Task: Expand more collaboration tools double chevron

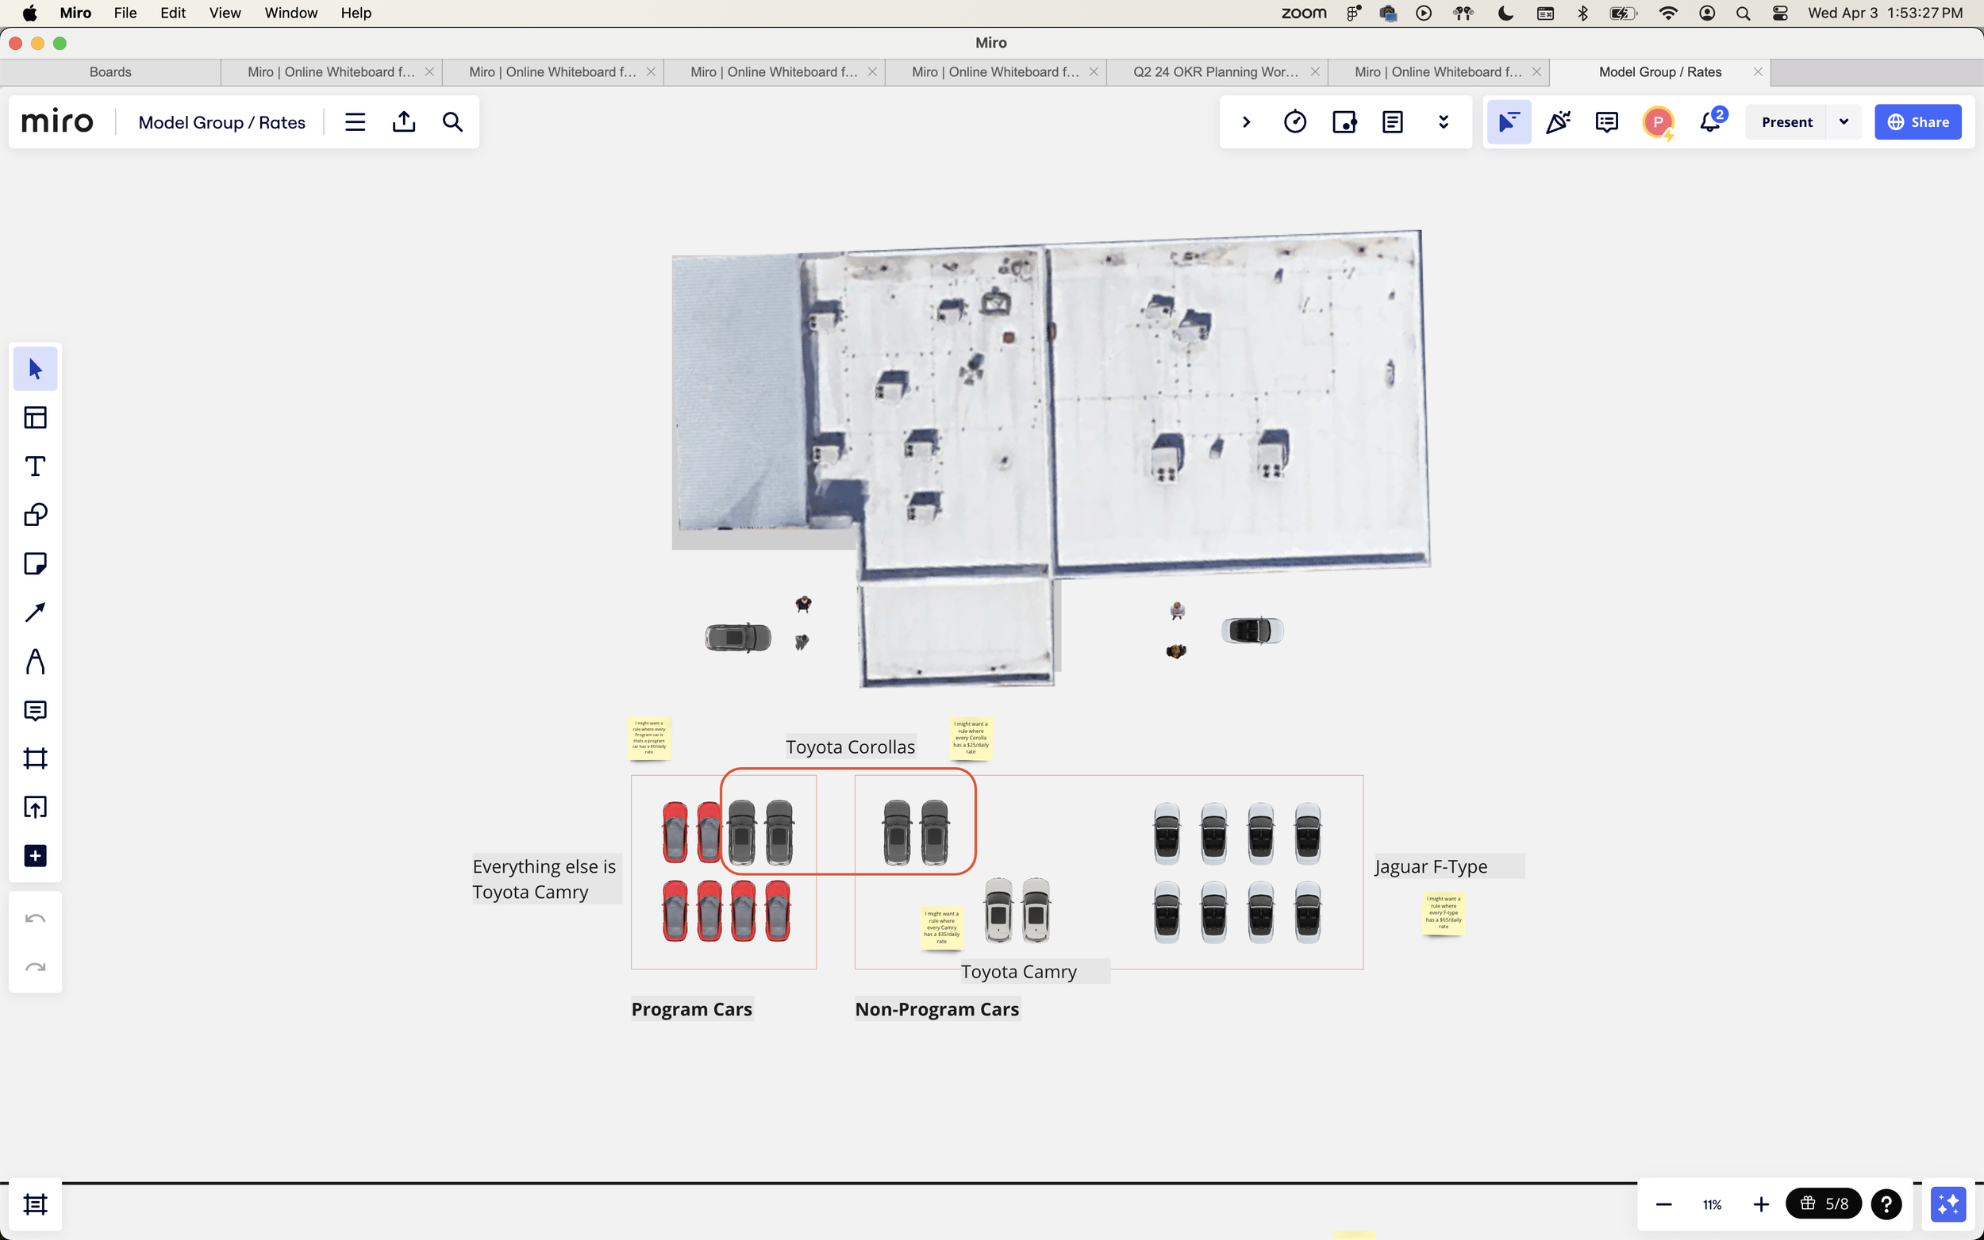Action: (1444, 122)
